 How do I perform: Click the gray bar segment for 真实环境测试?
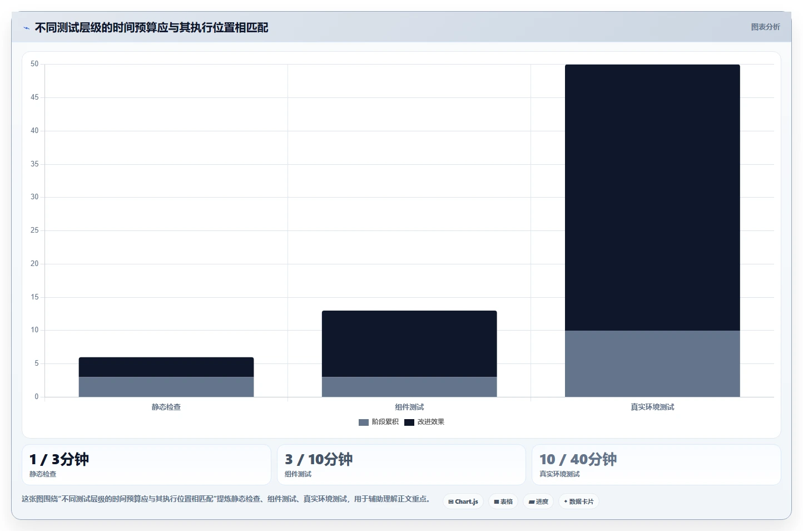coord(652,363)
